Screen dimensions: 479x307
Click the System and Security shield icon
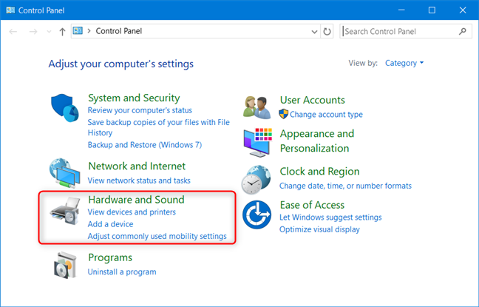point(65,108)
